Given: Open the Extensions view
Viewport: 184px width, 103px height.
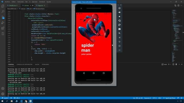Looking at the screenshot, I should pos(3,28).
